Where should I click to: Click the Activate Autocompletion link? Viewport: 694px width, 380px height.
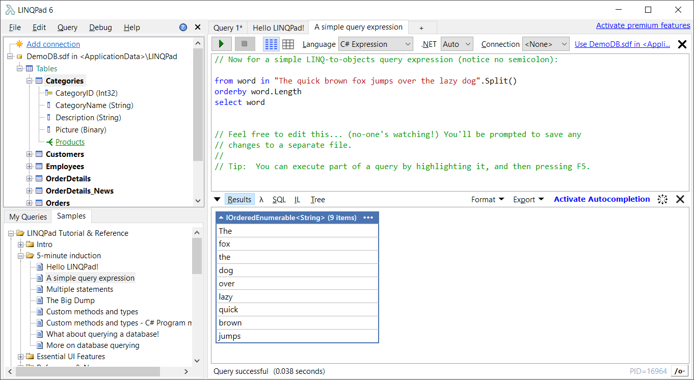pyautogui.click(x=602, y=199)
